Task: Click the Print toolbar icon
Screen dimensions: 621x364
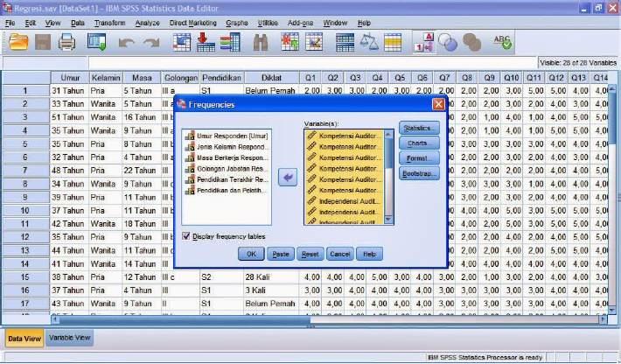Action: coord(67,41)
